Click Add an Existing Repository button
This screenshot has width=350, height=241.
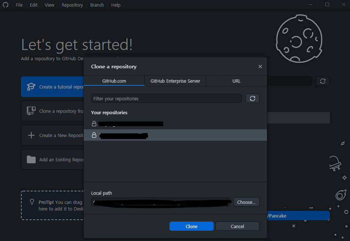(x=53, y=159)
